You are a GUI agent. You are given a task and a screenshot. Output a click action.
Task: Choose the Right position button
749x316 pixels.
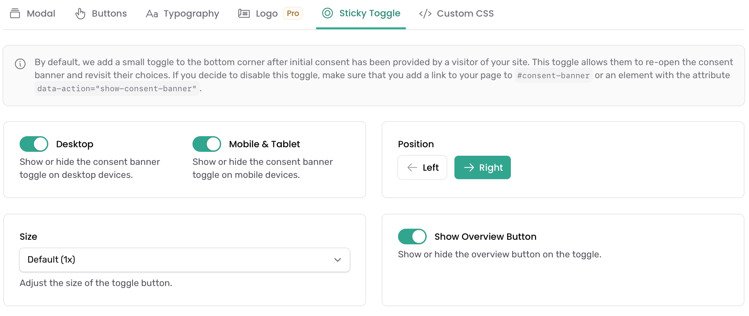coord(482,167)
